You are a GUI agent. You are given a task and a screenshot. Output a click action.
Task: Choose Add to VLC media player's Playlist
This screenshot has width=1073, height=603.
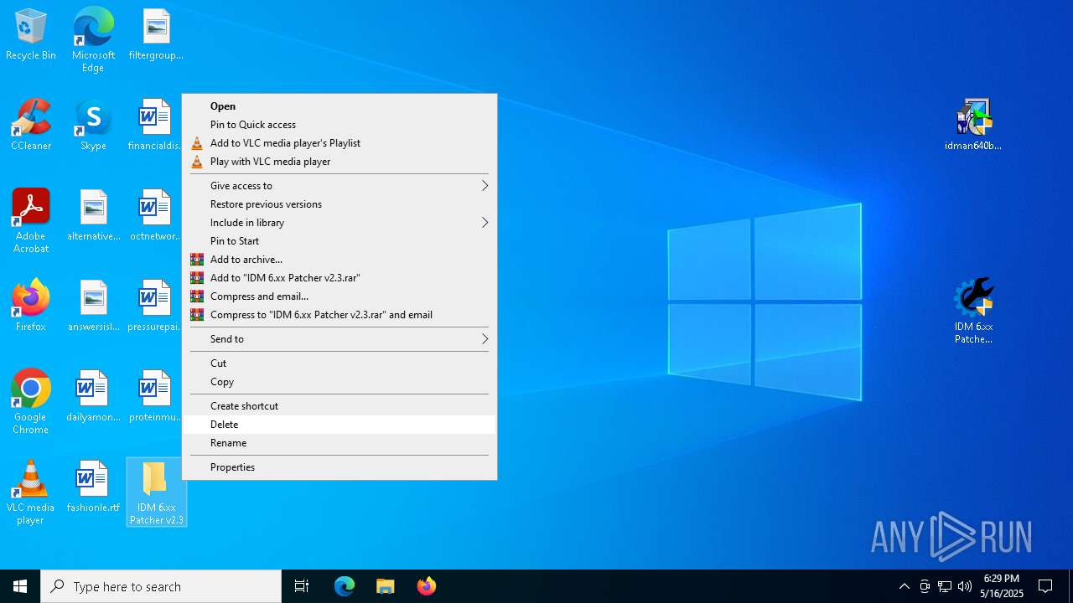(340, 143)
